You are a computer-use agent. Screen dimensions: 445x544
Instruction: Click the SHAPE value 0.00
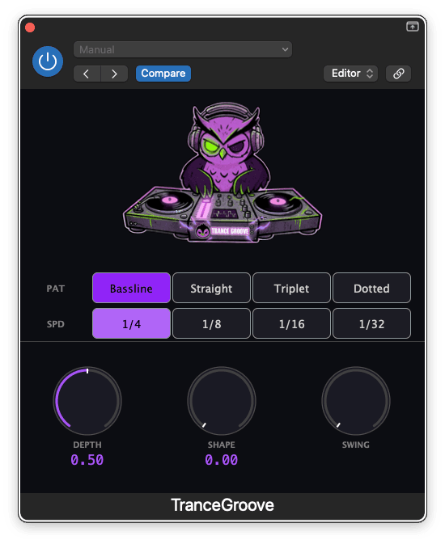pos(221,460)
